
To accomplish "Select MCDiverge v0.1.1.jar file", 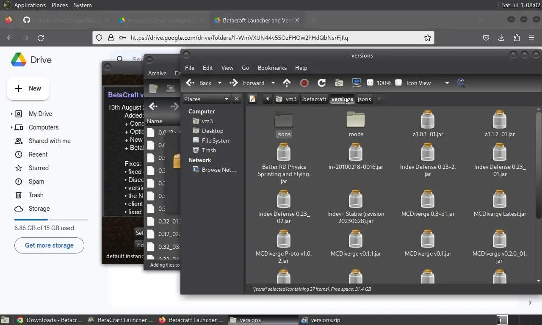I will pyautogui.click(x=356, y=243).
